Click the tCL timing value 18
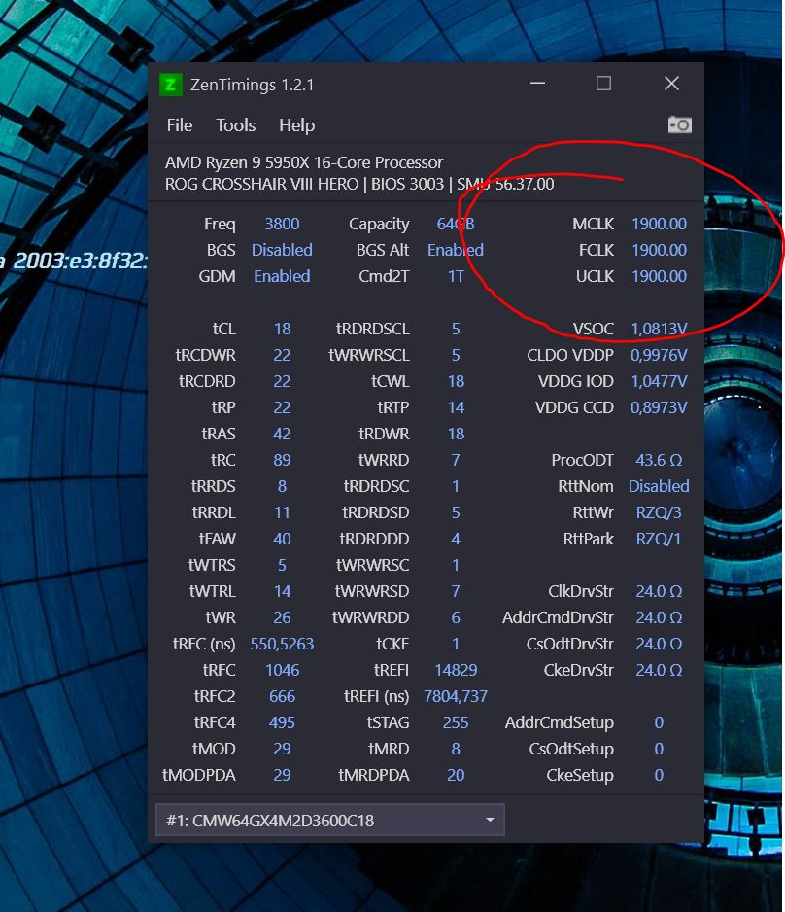 coord(282,329)
